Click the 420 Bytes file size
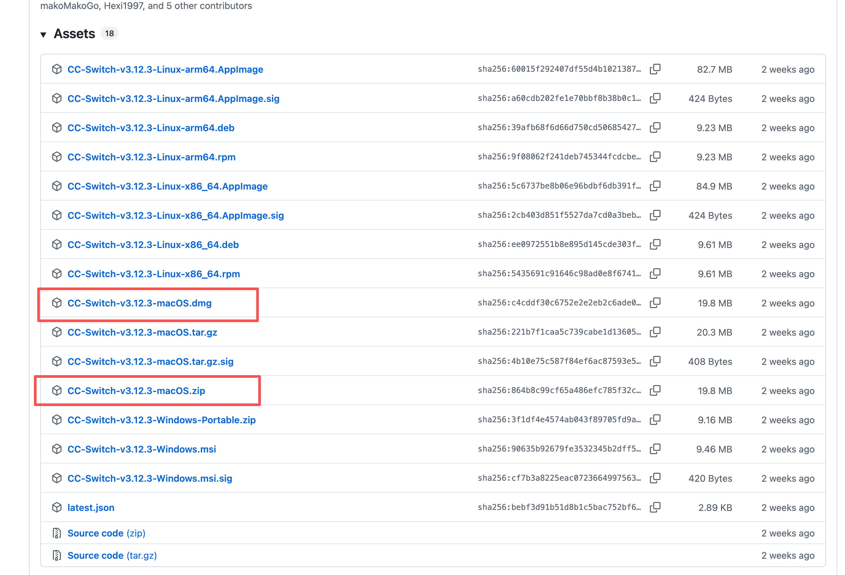Viewport: 845px width, 575px height. click(710, 479)
